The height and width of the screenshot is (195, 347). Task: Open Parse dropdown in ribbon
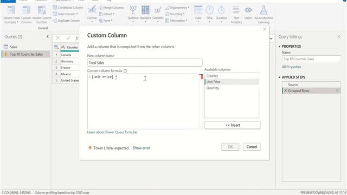click(106, 21)
